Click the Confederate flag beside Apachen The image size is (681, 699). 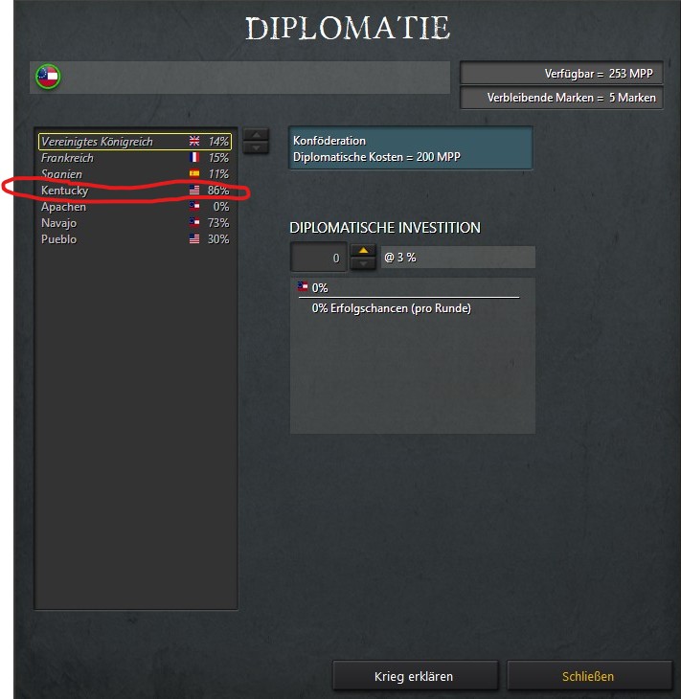pos(194,206)
